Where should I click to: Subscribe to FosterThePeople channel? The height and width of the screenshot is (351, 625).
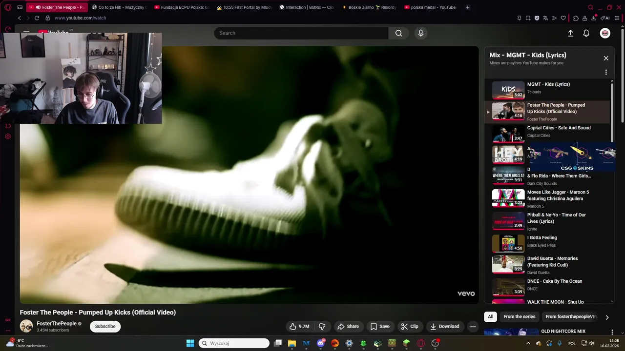pyautogui.click(x=105, y=327)
